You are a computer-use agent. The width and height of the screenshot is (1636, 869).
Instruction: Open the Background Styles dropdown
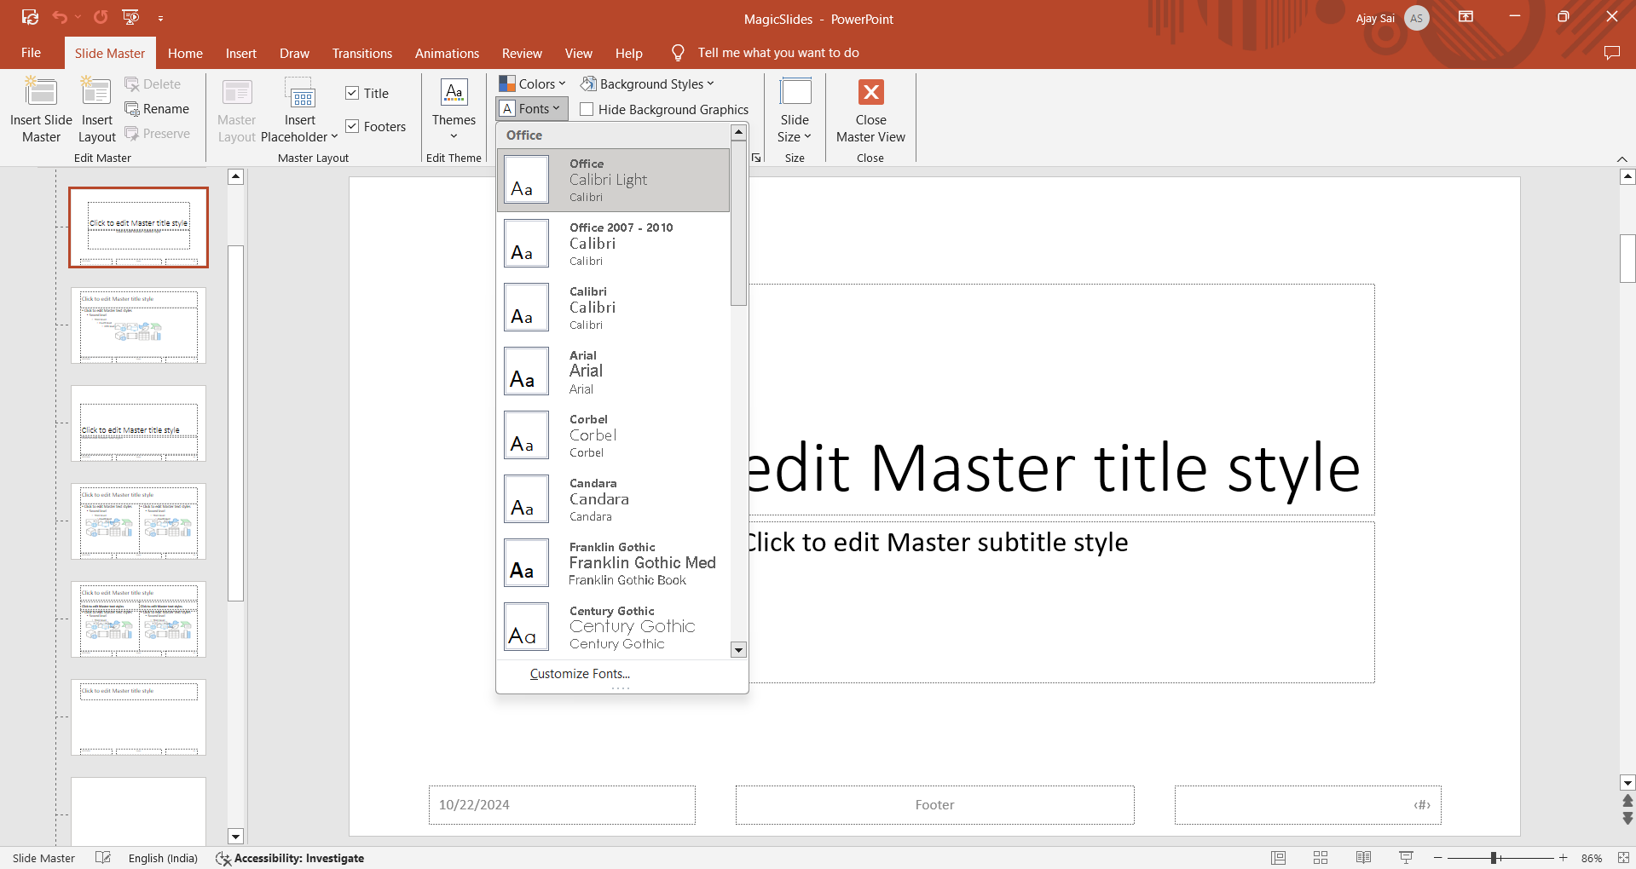(647, 83)
